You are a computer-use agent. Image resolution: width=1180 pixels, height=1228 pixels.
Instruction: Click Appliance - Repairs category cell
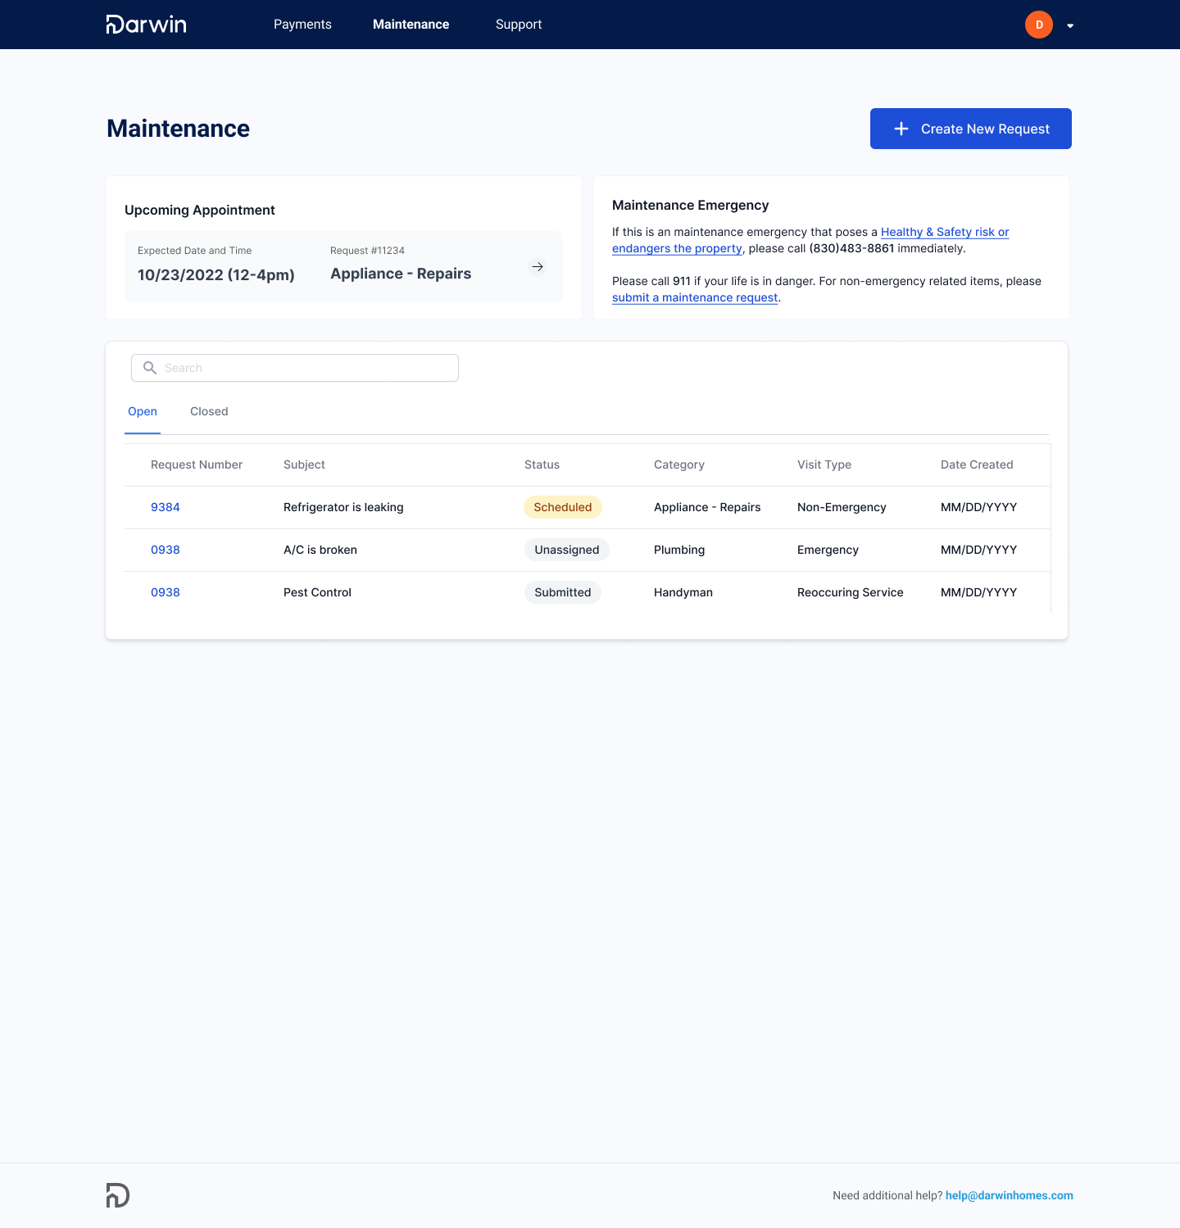pos(707,507)
